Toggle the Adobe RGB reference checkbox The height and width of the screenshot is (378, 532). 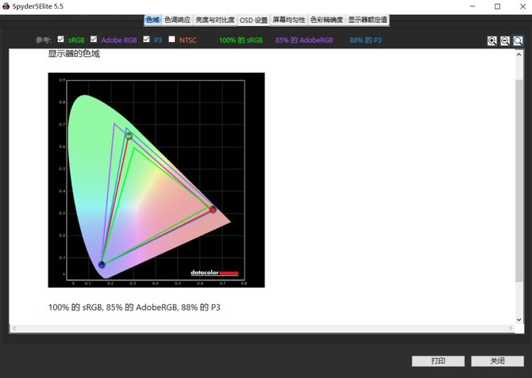pos(94,39)
